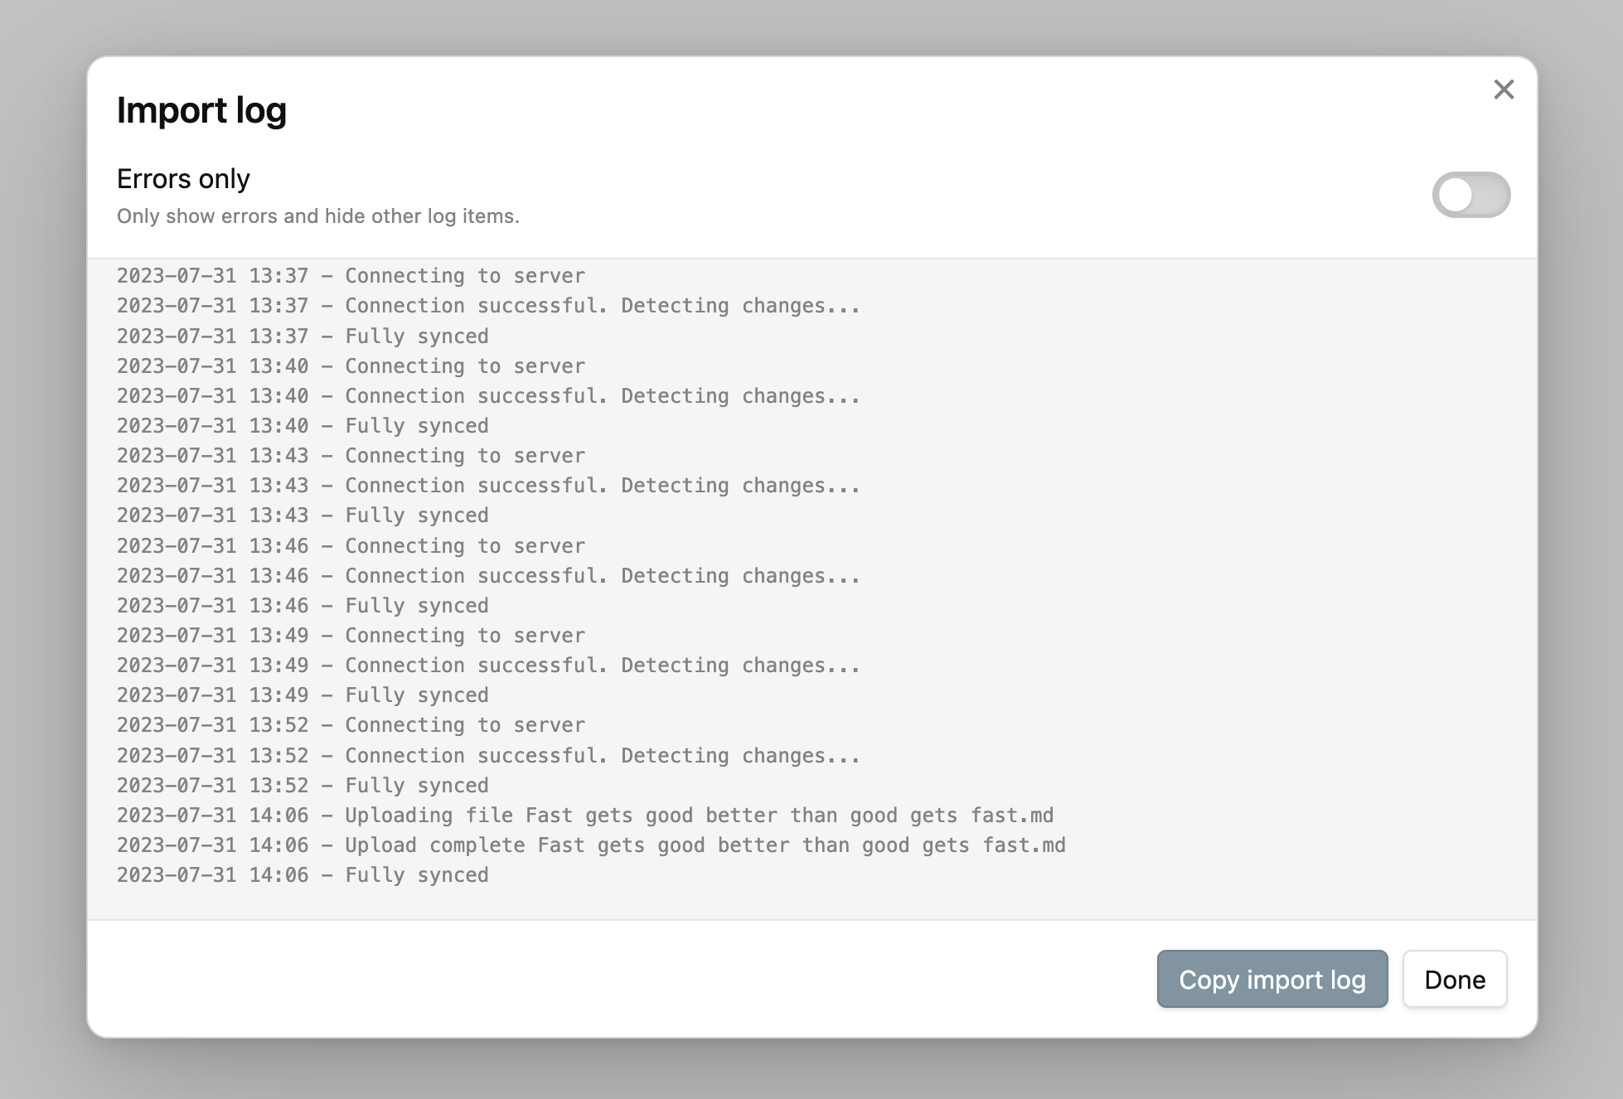Select the 13:46 Connecting to server line
1623x1099 pixels.
click(x=351, y=546)
